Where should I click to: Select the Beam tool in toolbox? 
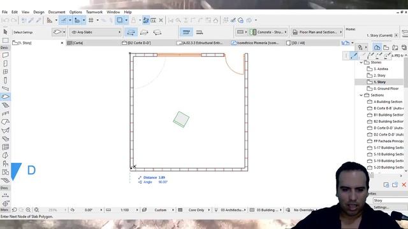(5, 88)
